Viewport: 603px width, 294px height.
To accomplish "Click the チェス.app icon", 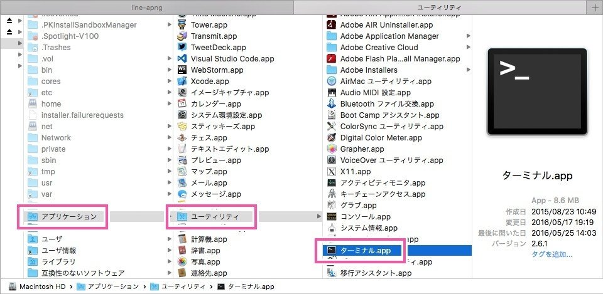I will point(182,137).
